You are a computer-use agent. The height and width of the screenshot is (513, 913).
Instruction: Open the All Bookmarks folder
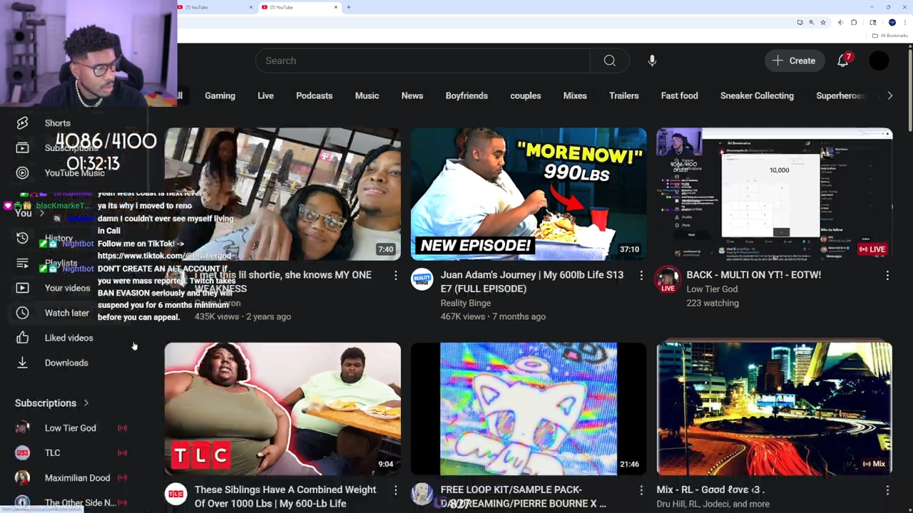pos(889,36)
